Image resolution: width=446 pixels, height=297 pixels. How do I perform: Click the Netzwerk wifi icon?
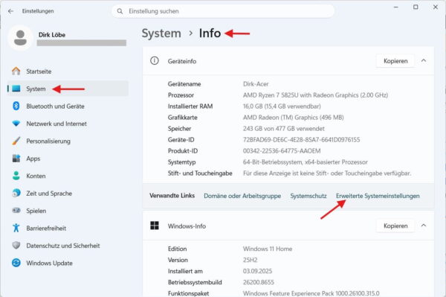[x=16, y=124]
